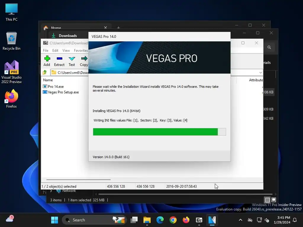
Task: Close the 7-Zip window
Action: (257, 43)
